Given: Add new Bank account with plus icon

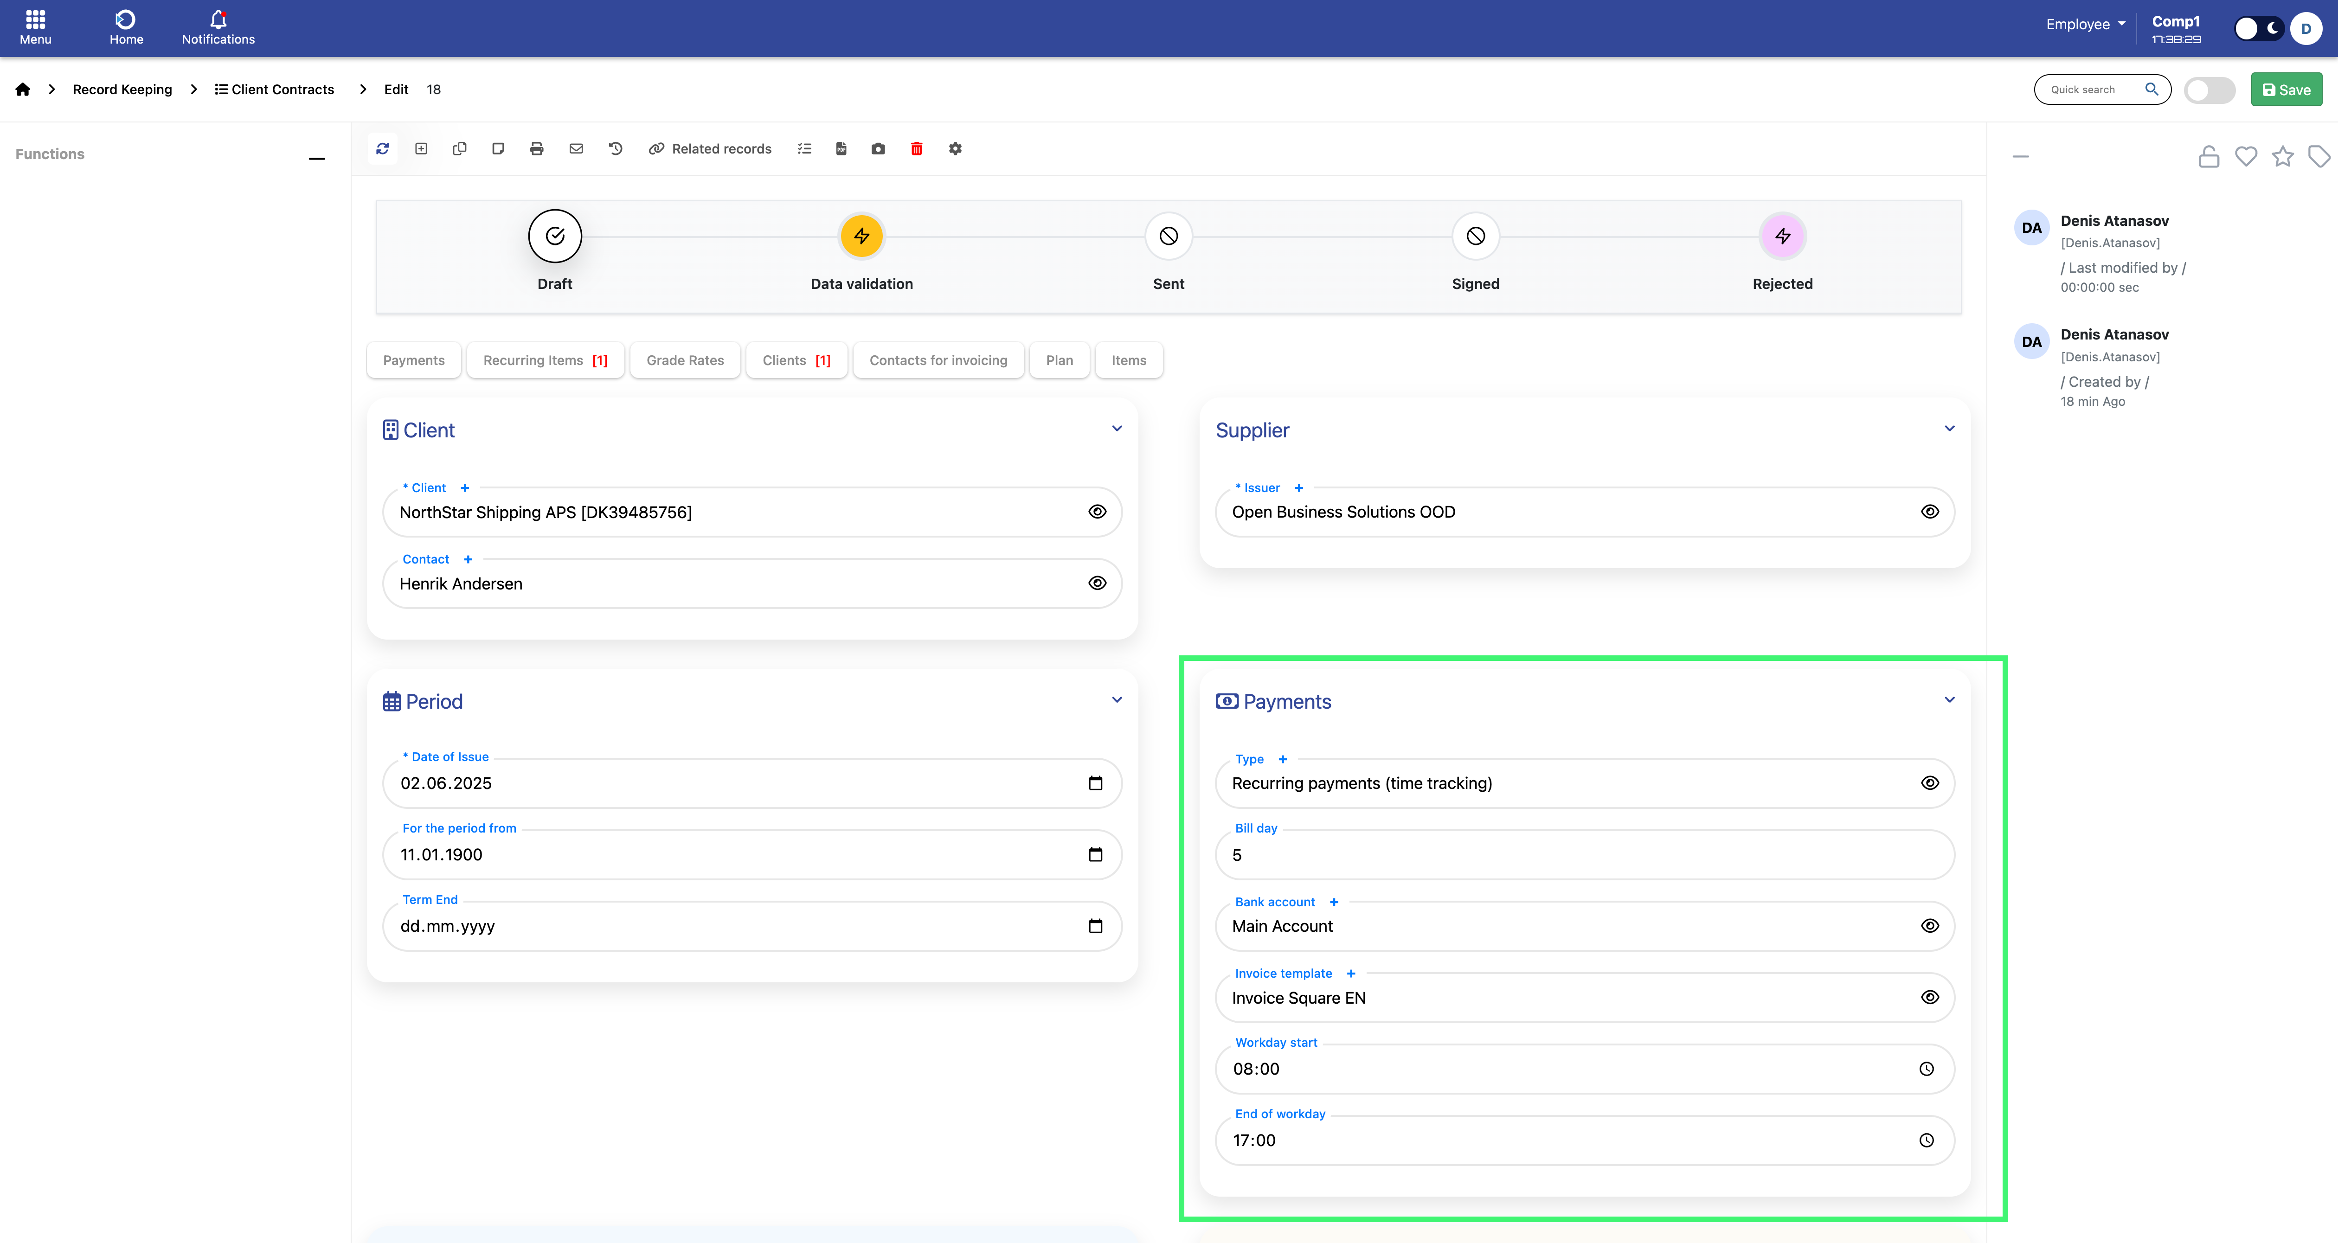Looking at the screenshot, I should tap(1334, 902).
